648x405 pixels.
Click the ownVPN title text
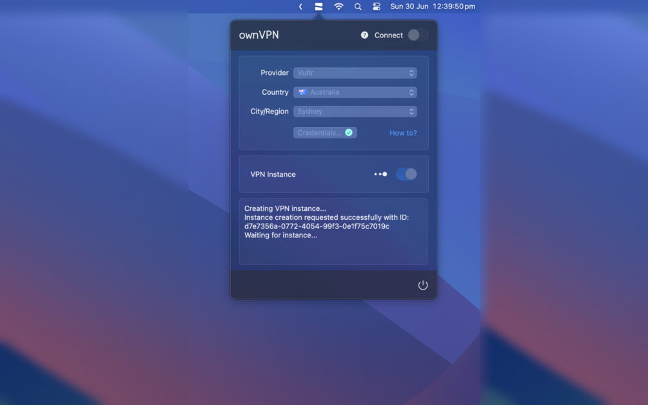(259, 35)
